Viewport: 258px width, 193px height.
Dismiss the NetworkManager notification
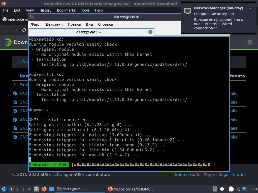click(251, 9)
